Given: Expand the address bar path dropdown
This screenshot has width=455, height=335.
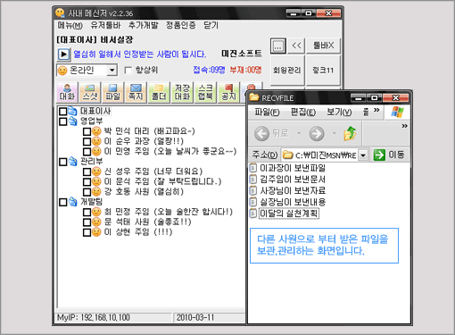Looking at the screenshot, I should [363, 155].
